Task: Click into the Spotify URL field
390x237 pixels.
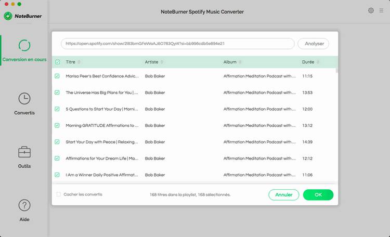Action: [178, 44]
